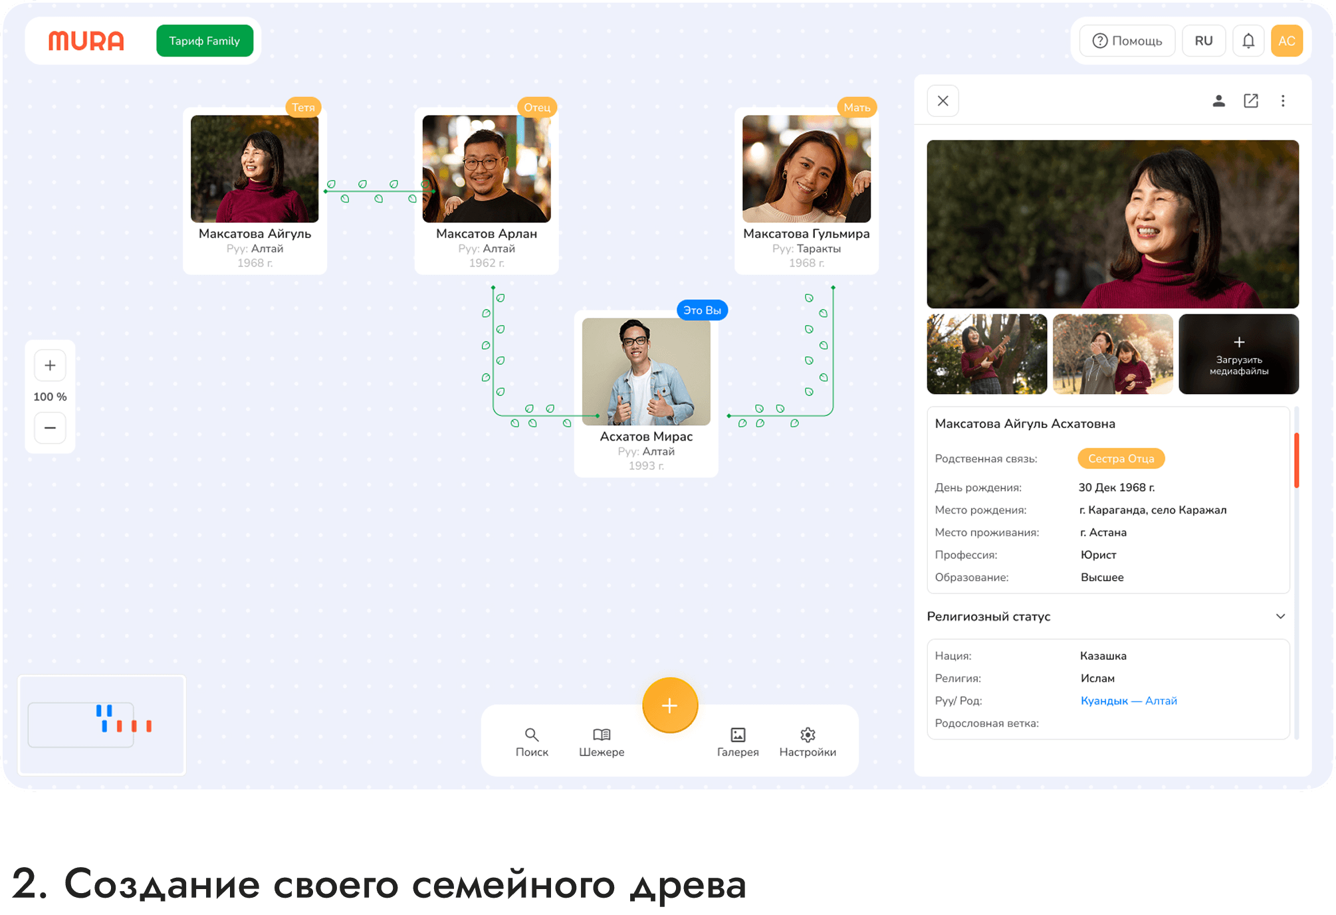
Task: Open the Галерея gallery tab
Action: (738, 742)
